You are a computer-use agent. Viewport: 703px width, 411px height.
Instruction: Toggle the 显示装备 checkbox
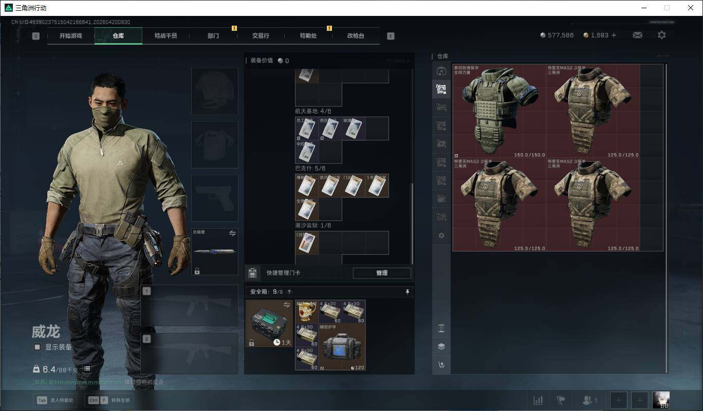point(37,347)
